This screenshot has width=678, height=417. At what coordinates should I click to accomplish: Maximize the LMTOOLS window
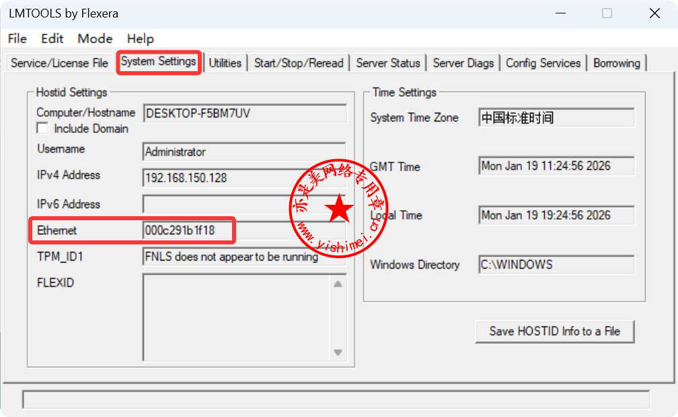click(x=607, y=13)
